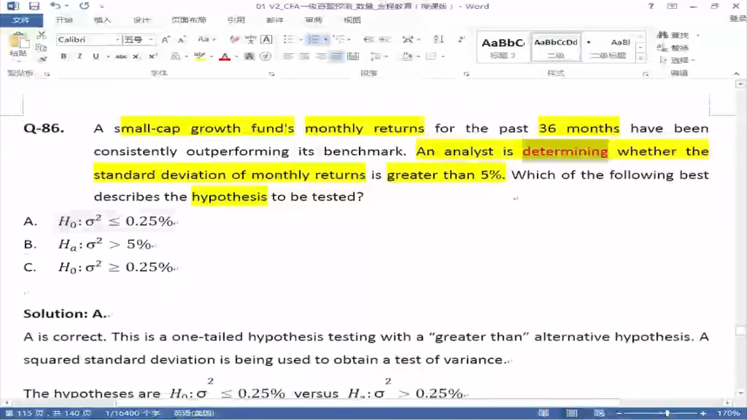Click the Paste clipboard icon
Screen dimensions: 747x420
(x=18, y=43)
